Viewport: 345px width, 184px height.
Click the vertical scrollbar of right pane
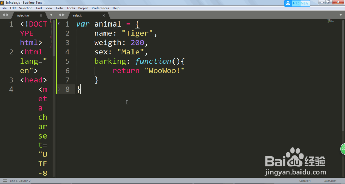pyautogui.click(x=344, y=75)
